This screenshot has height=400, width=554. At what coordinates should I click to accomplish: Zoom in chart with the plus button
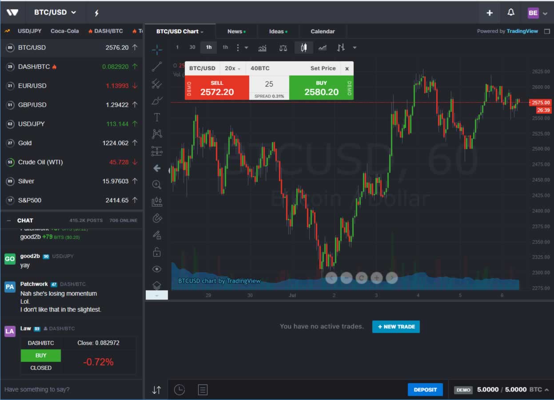(x=376, y=278)
